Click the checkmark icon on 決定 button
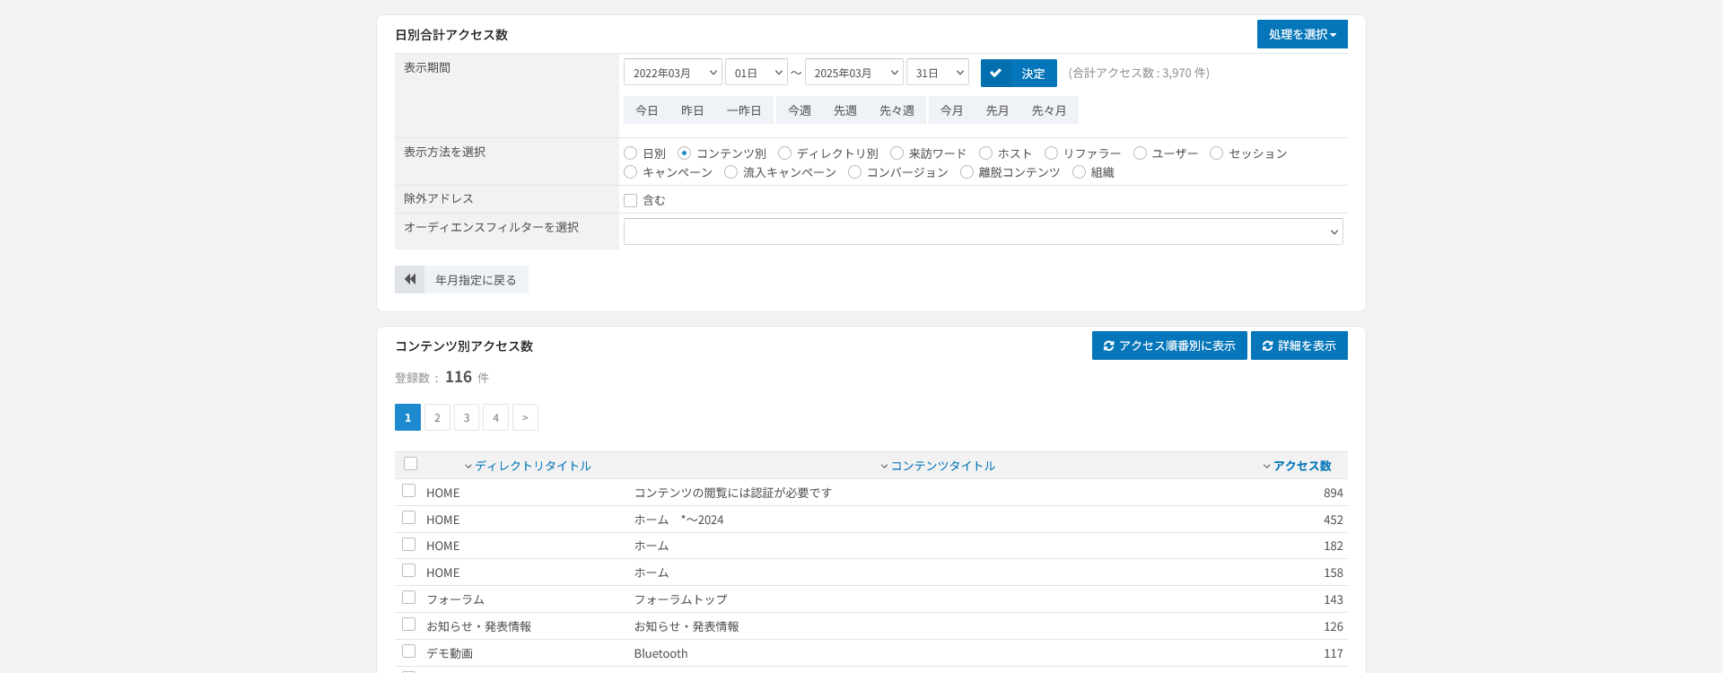 click(x=995, y=74)
